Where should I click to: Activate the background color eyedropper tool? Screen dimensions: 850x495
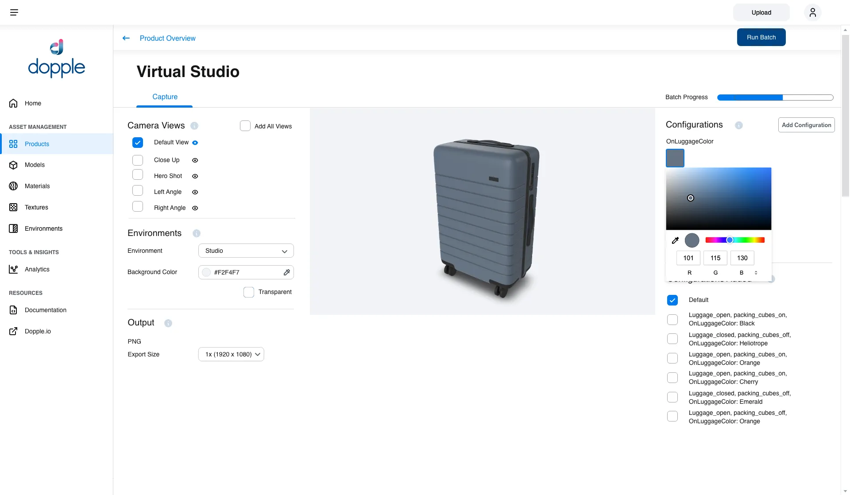tap(287, 272)
